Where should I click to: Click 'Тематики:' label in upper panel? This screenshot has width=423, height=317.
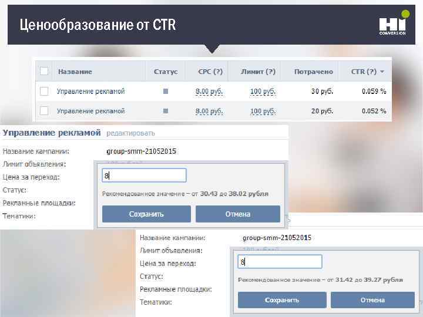19,216
